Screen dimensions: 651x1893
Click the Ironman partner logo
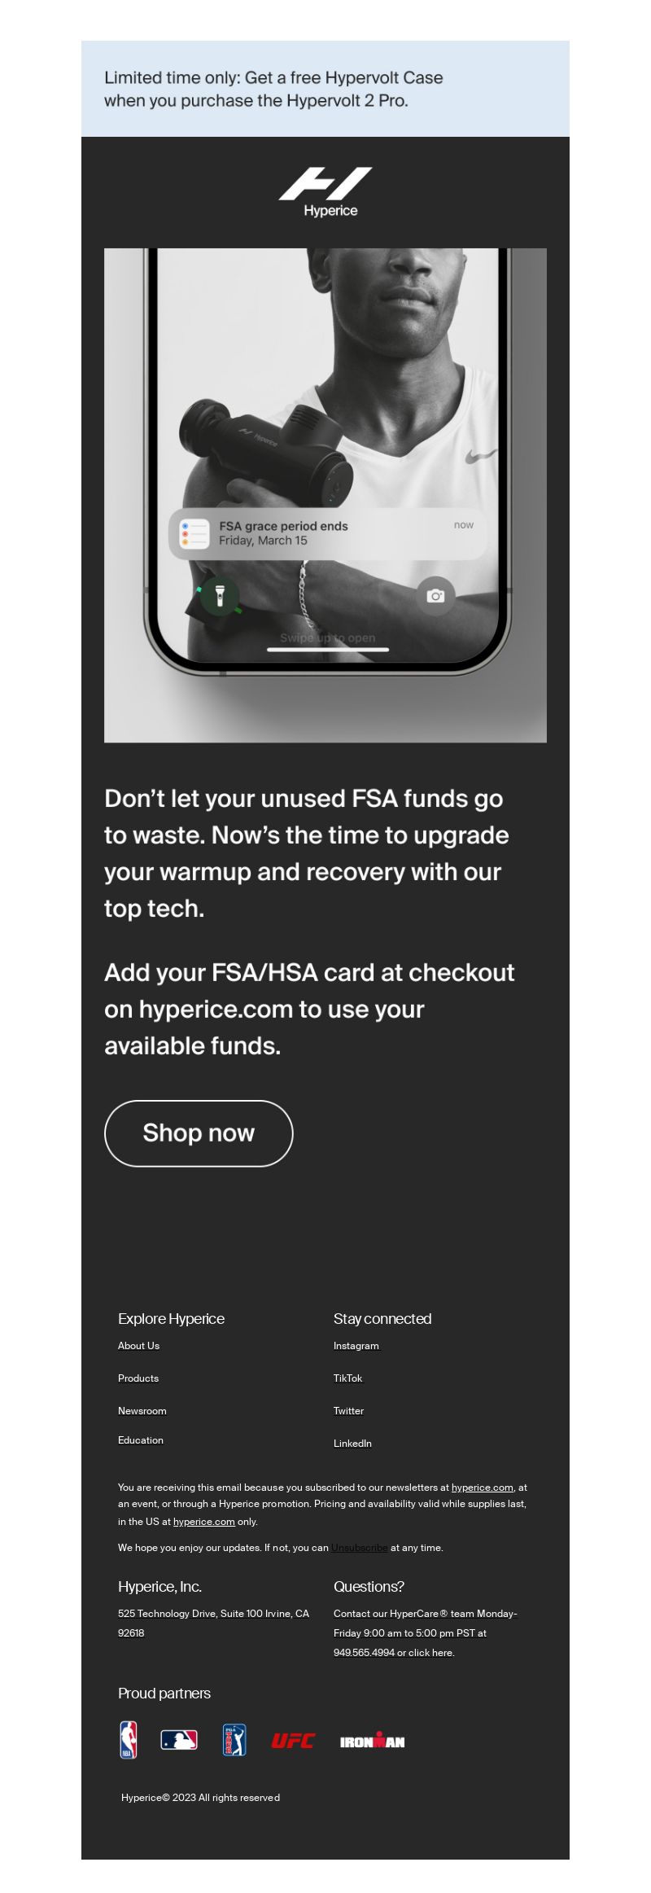point(372,1741)
